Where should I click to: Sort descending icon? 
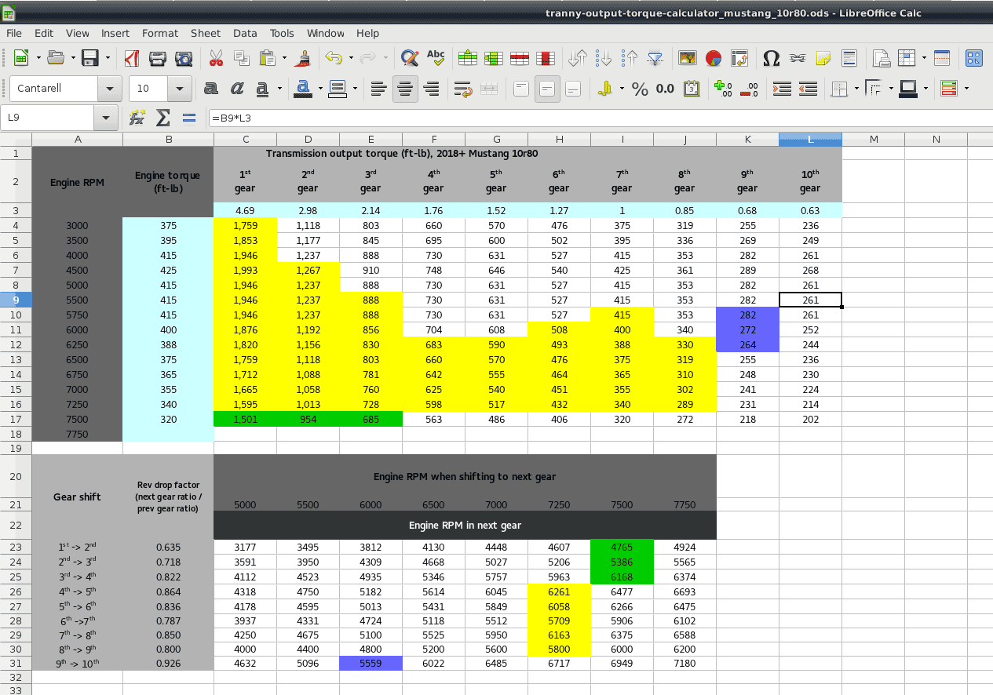coord(630,58)
